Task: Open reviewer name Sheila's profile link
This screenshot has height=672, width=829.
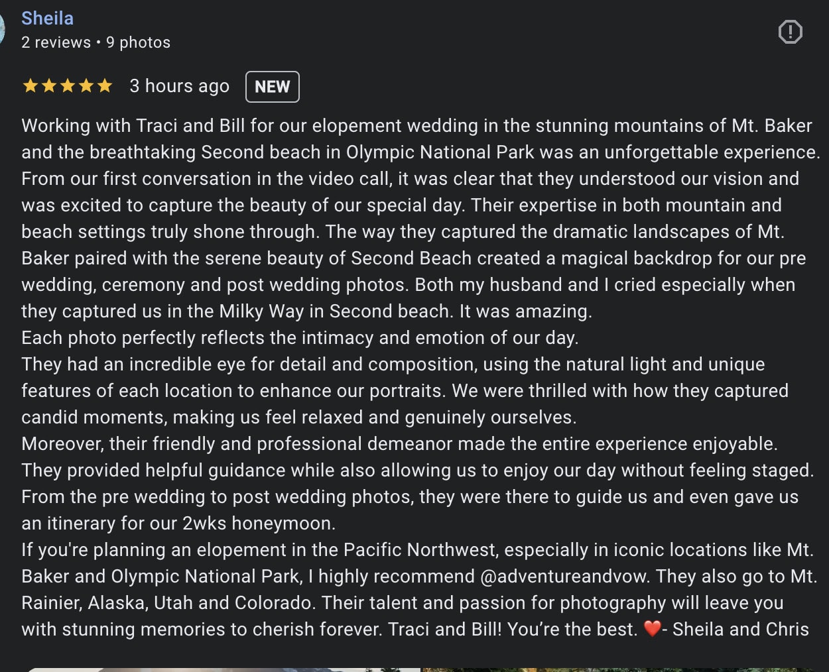Action: click(x=47, y=18)
